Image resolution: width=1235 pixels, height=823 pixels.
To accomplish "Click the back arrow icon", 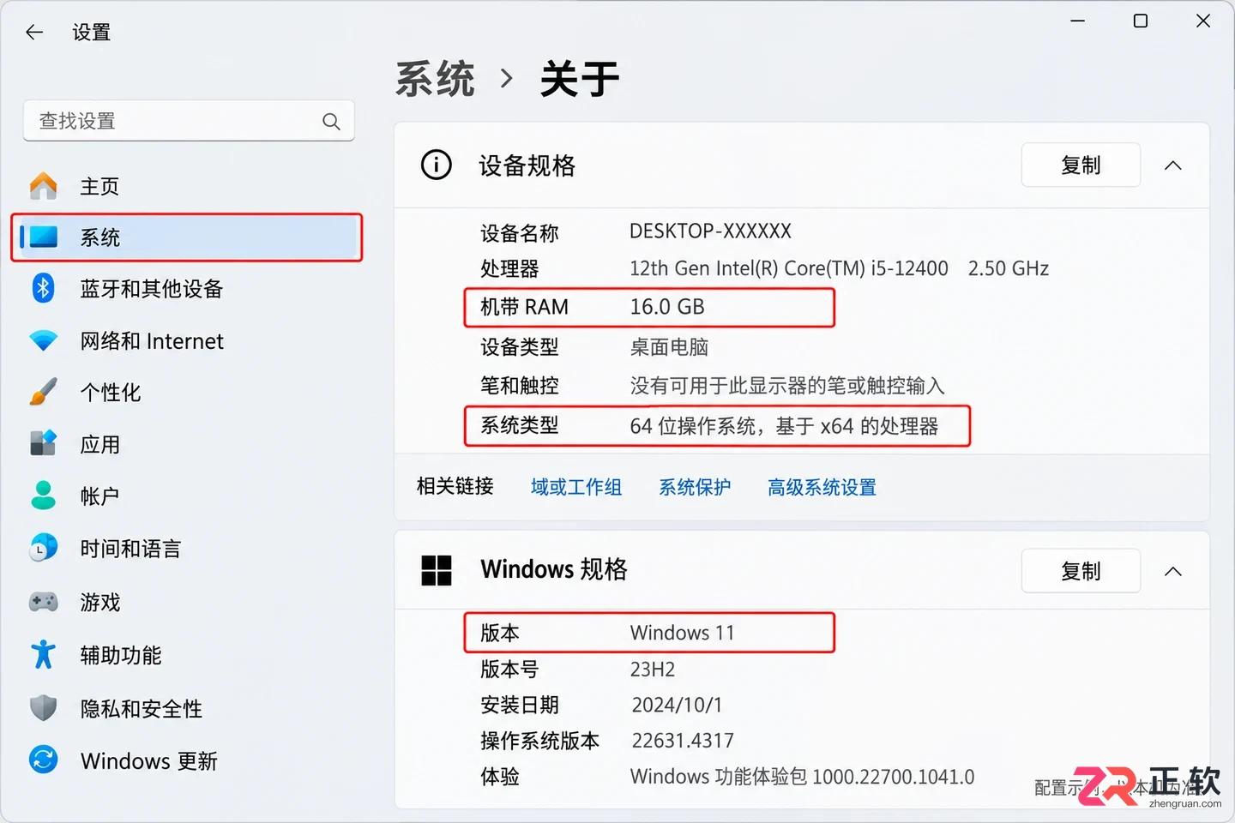I will [x=34, y=33].
